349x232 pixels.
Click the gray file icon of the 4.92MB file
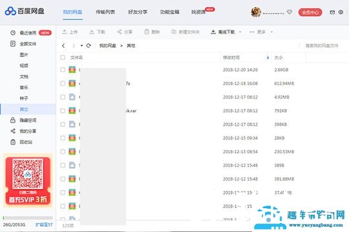click(72, 97)
